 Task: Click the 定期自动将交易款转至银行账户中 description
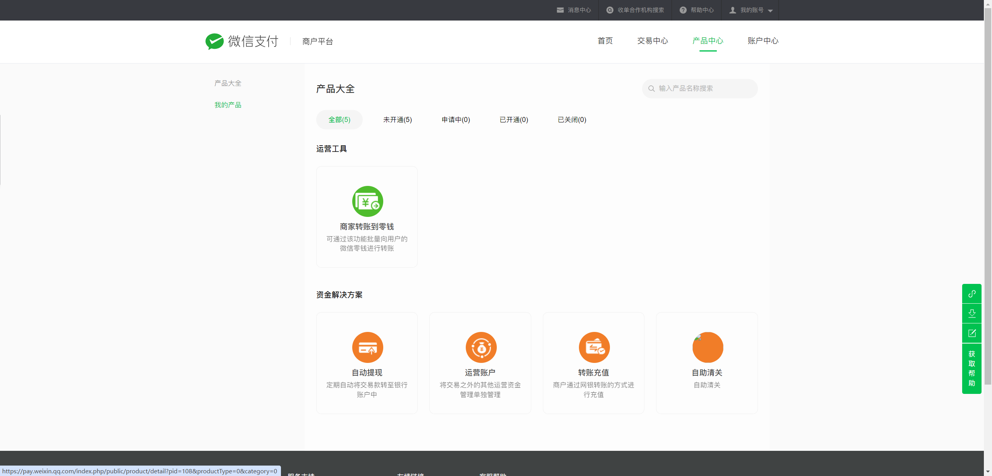point(367,390)
